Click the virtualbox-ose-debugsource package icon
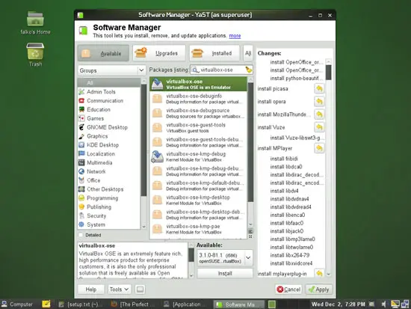411x309 pixels. pos(157,113)
